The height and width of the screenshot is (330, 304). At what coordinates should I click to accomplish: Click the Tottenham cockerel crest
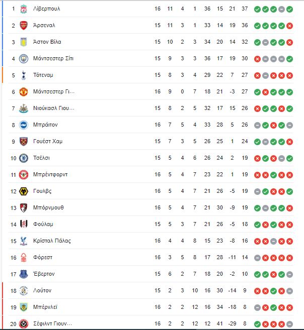coord(24,75)
